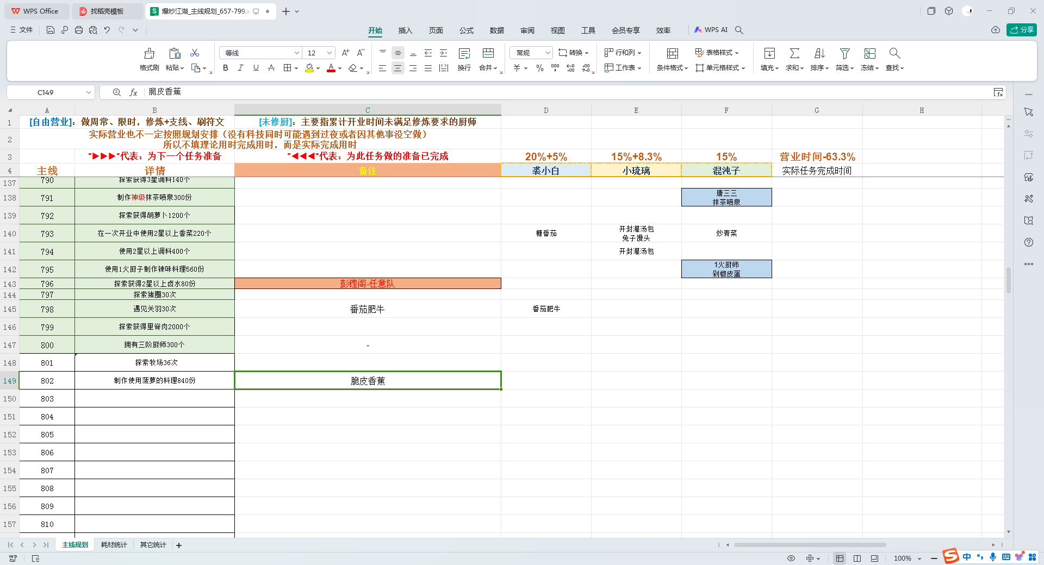This screenshot has width=1044, height=565.
Task: Click the Filter (筛选) funnel icon
Action: (x=844, y=53)
